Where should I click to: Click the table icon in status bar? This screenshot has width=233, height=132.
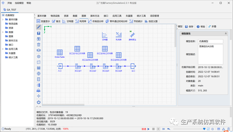pyautogui.click(x=219, y=129)
